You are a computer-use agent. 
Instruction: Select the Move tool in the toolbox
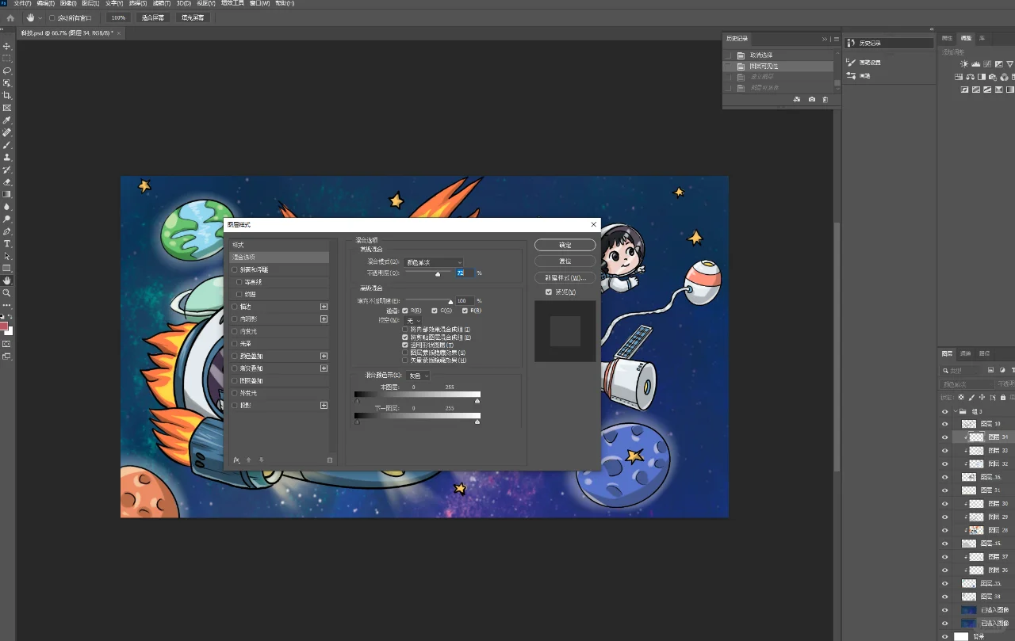[7, 46]
